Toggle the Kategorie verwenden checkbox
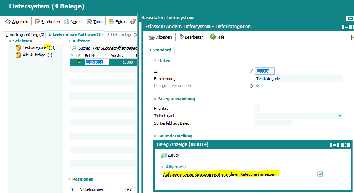354x193 pixels. 257,86
